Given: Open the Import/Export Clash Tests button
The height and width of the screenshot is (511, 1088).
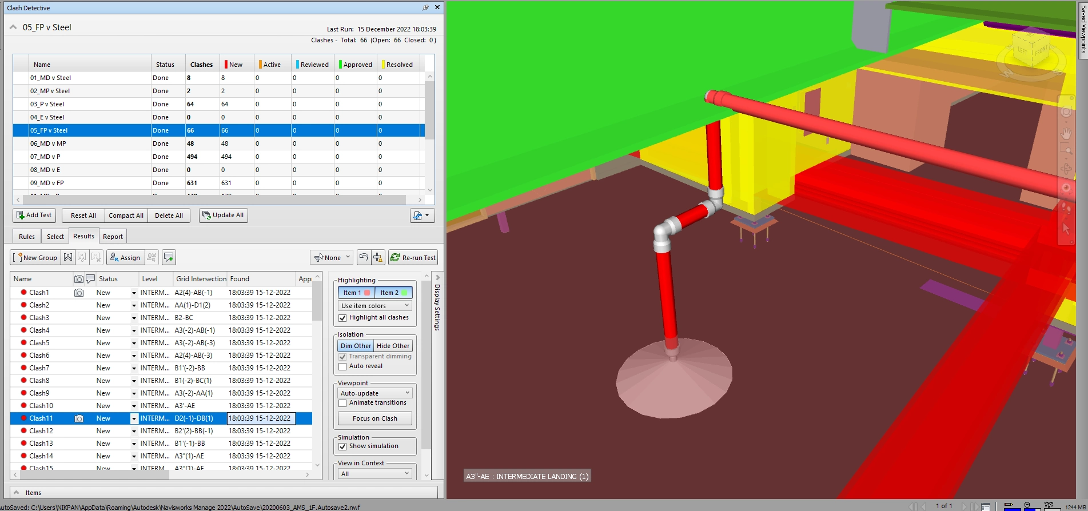Looking at the screenshot, I should [x=422, y=215].
